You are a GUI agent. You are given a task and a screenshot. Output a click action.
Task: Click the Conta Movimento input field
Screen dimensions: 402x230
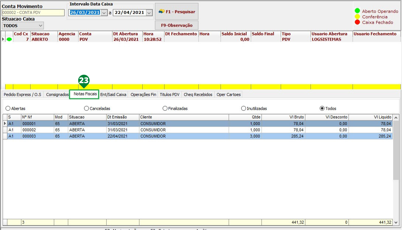tap(33, 13)
